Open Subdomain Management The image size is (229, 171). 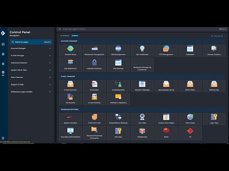tap(94, 50)
